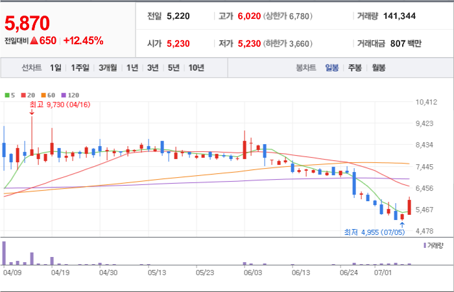Click the 고가 value 6,020
Screen dimensions: 454x292
coord(249,16)
